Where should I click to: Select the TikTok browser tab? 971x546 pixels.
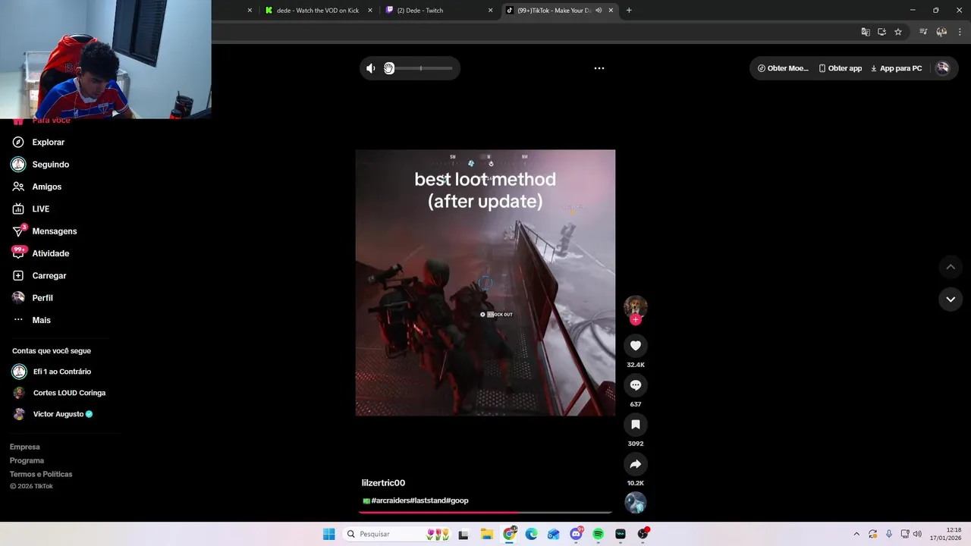(x=554, y=11)
